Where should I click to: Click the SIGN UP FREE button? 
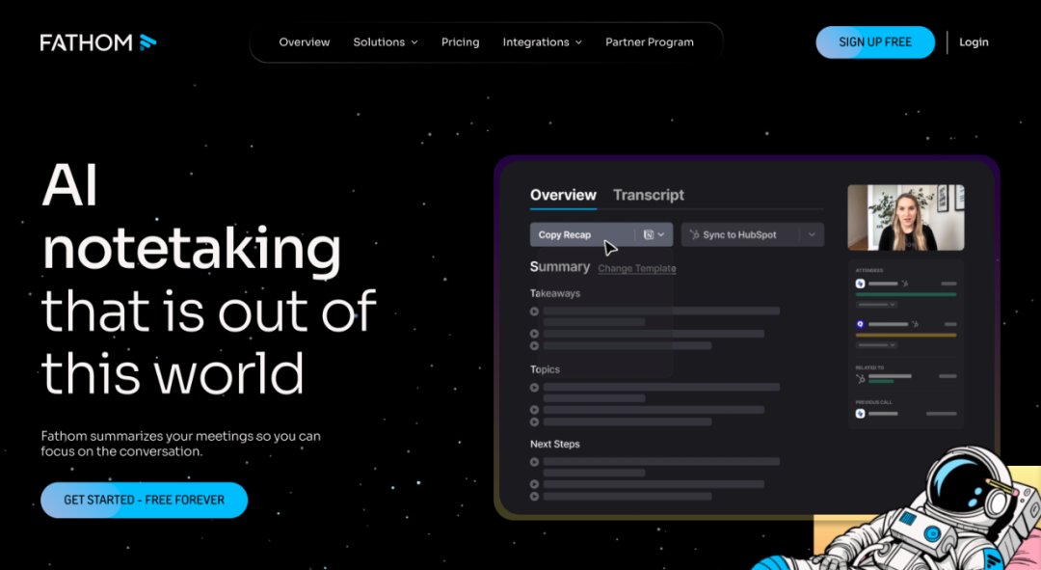[x=875, y=41]
